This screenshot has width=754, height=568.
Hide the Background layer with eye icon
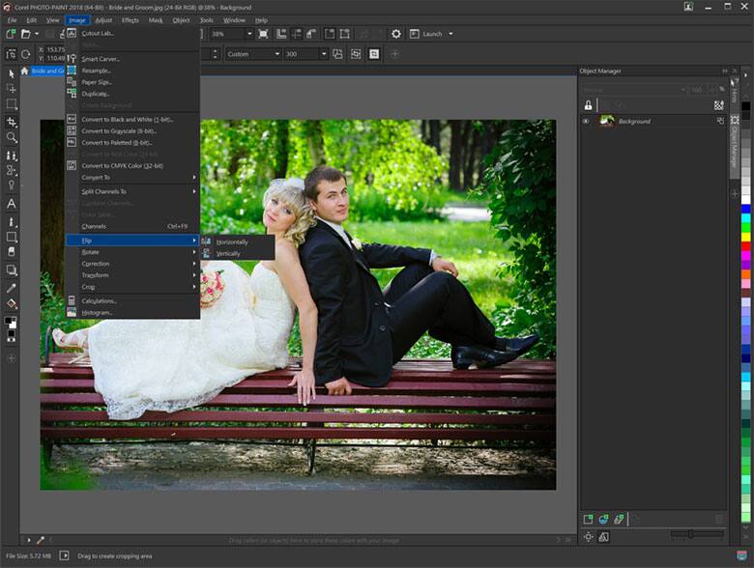pyautogui.click(x=586, y=122)
